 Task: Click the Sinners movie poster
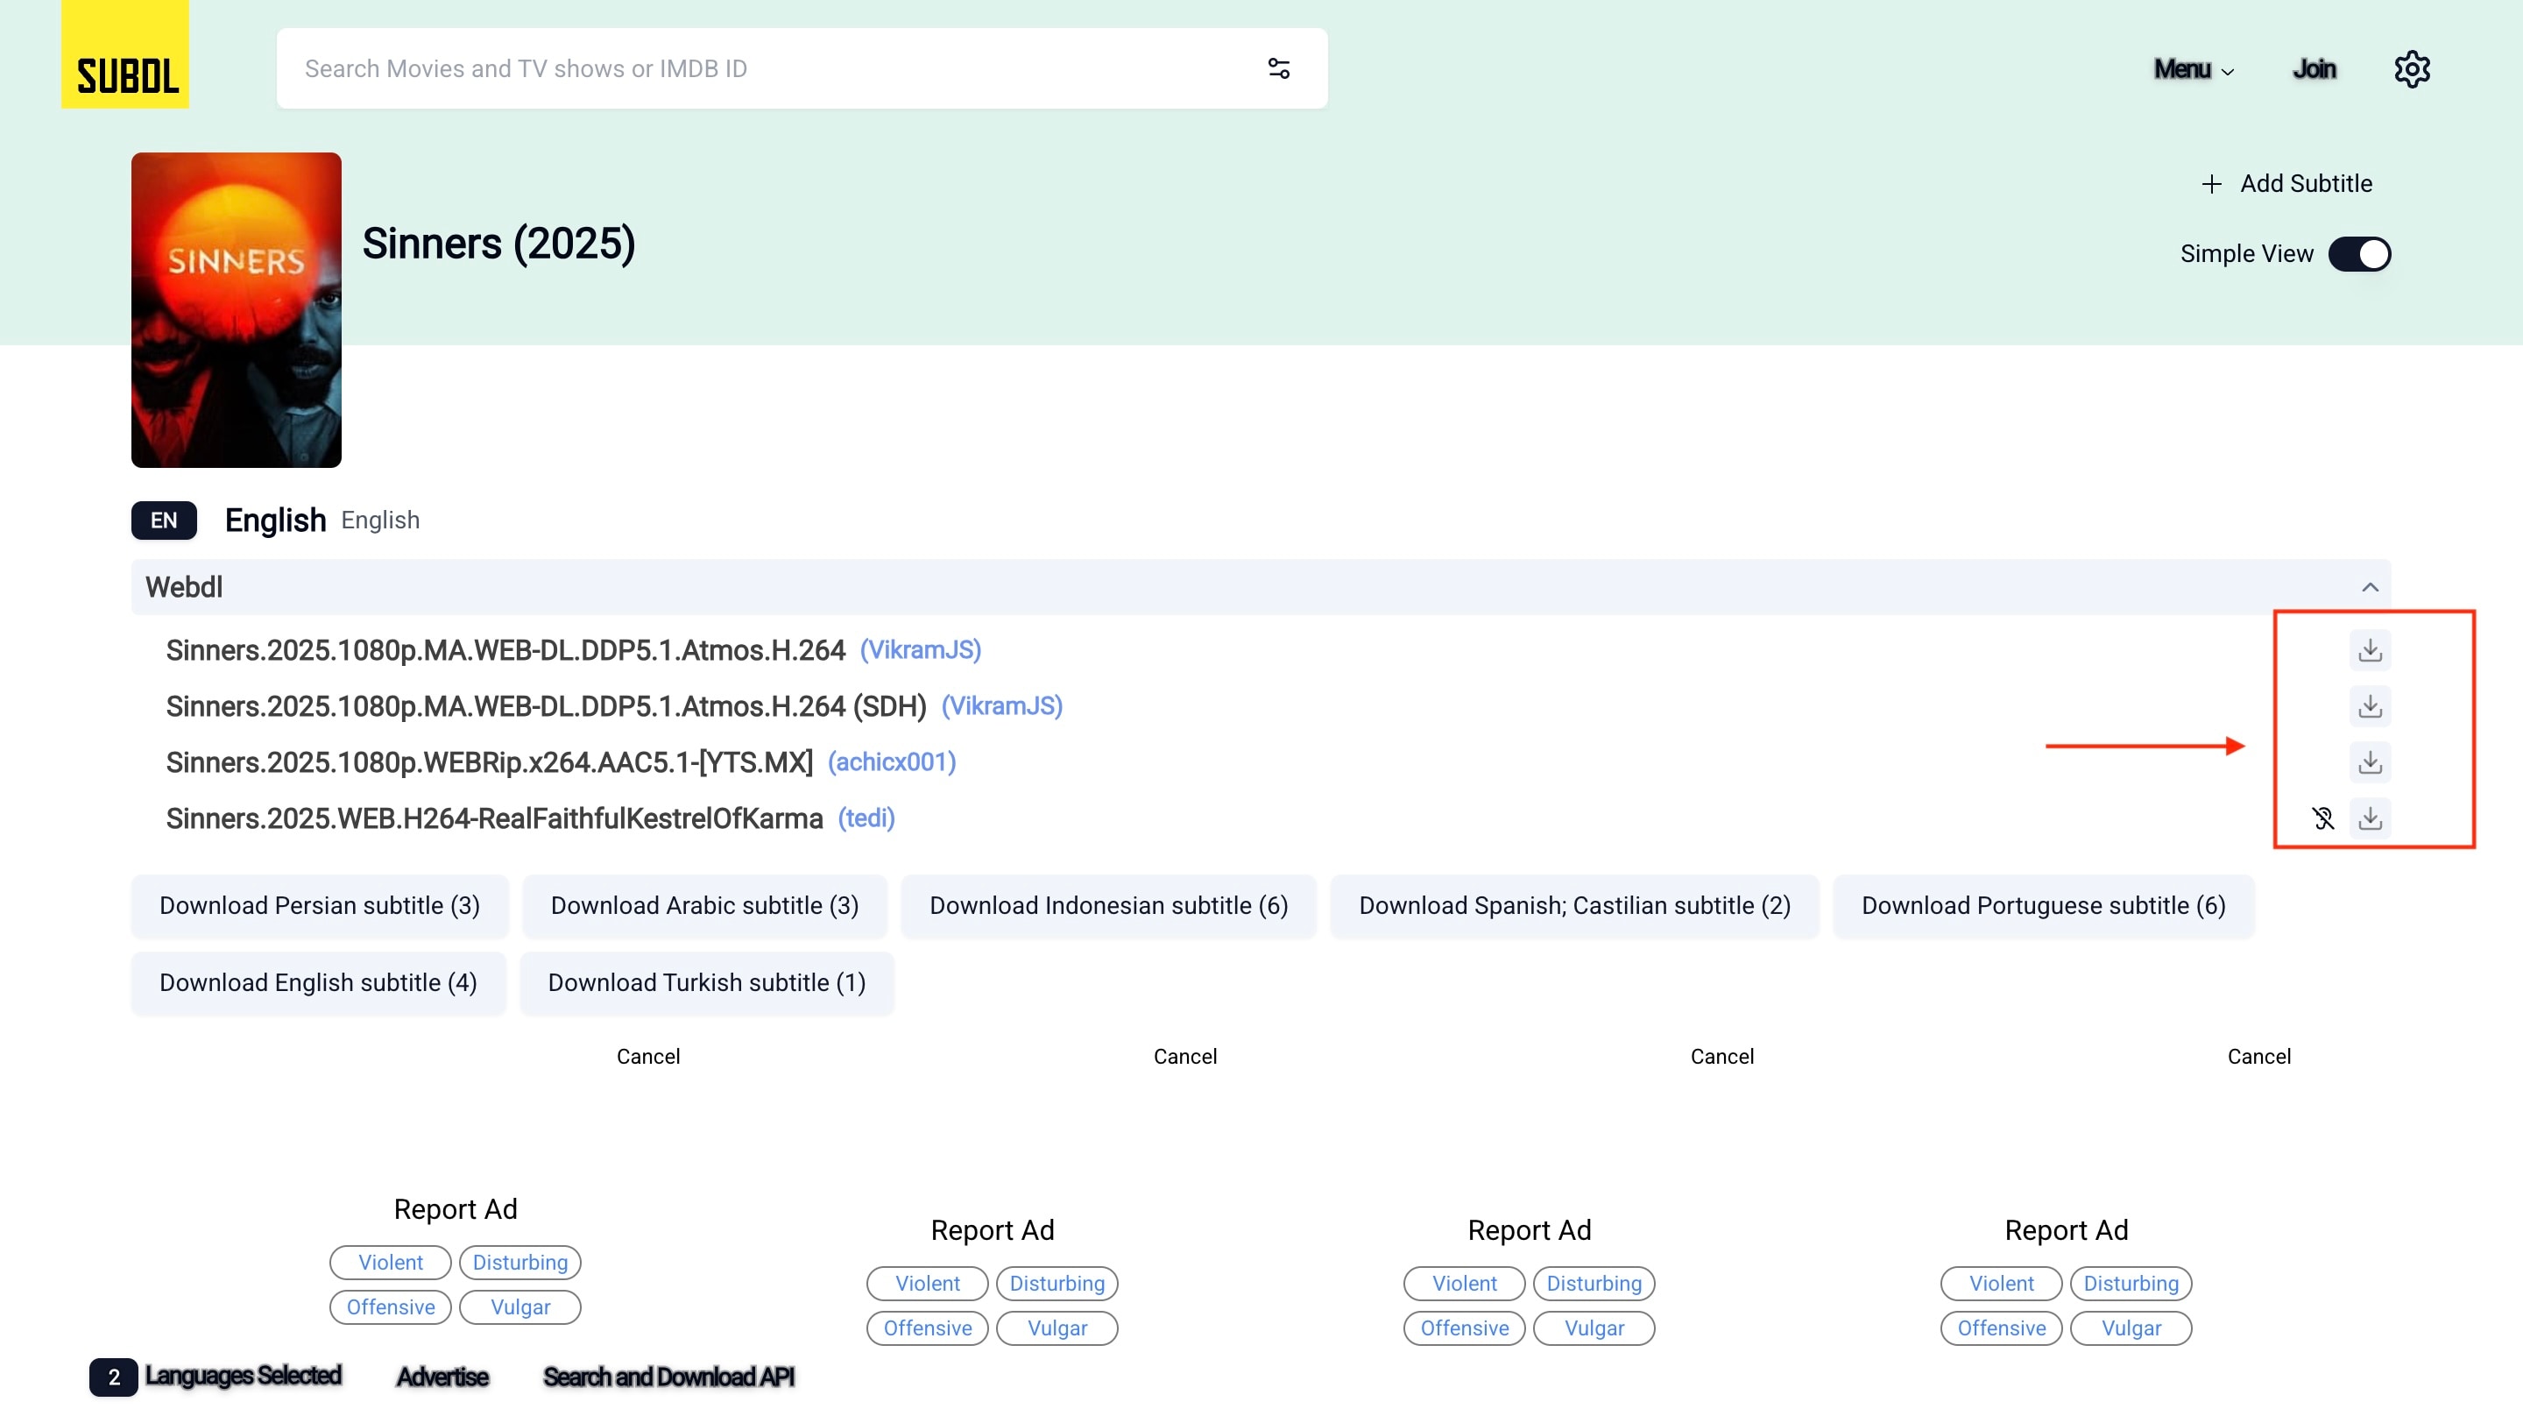click(236, 309)
